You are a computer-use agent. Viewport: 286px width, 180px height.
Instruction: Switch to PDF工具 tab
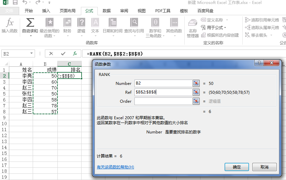coord(163,11)
